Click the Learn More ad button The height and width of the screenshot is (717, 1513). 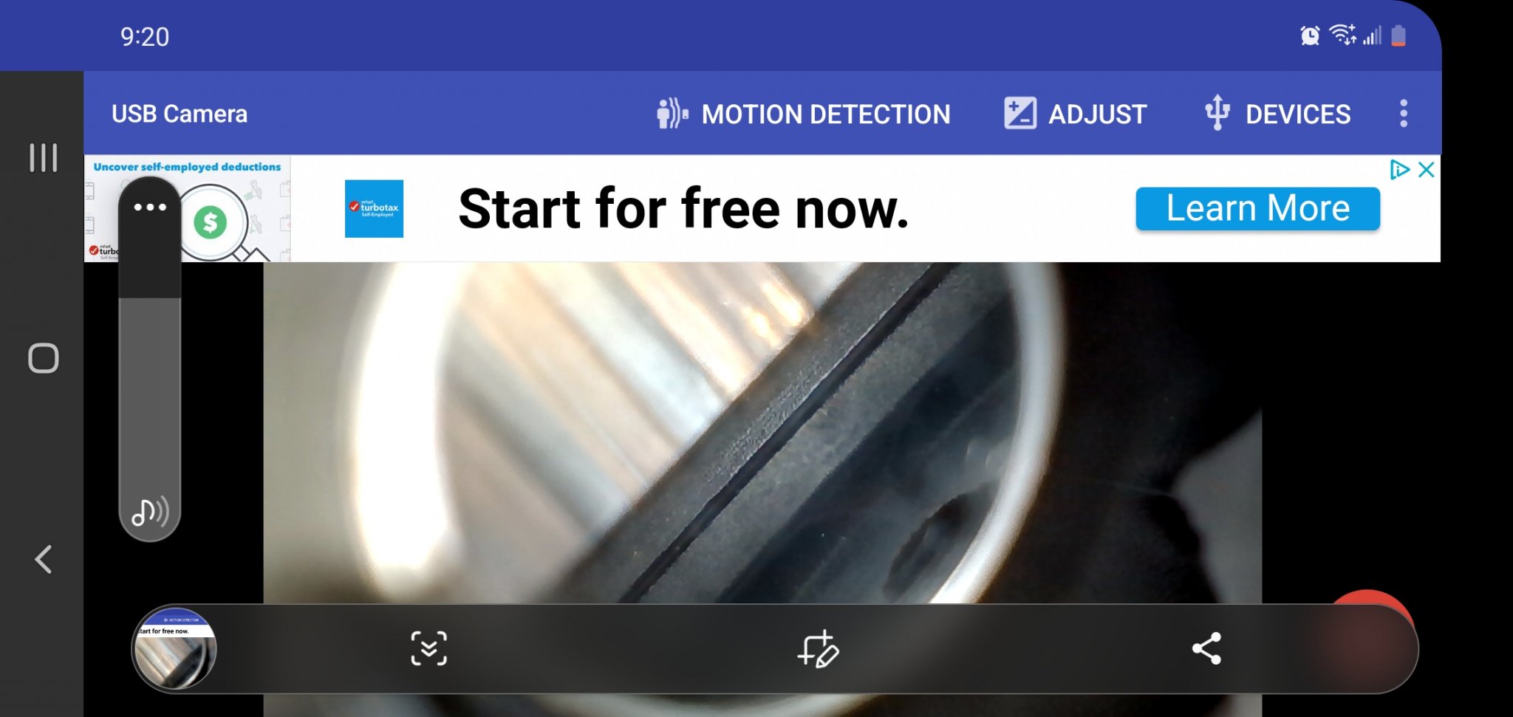click(x=1257, y=208)
